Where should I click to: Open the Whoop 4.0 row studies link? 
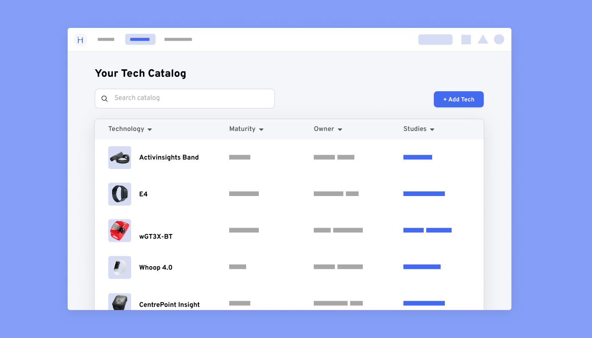422,267
